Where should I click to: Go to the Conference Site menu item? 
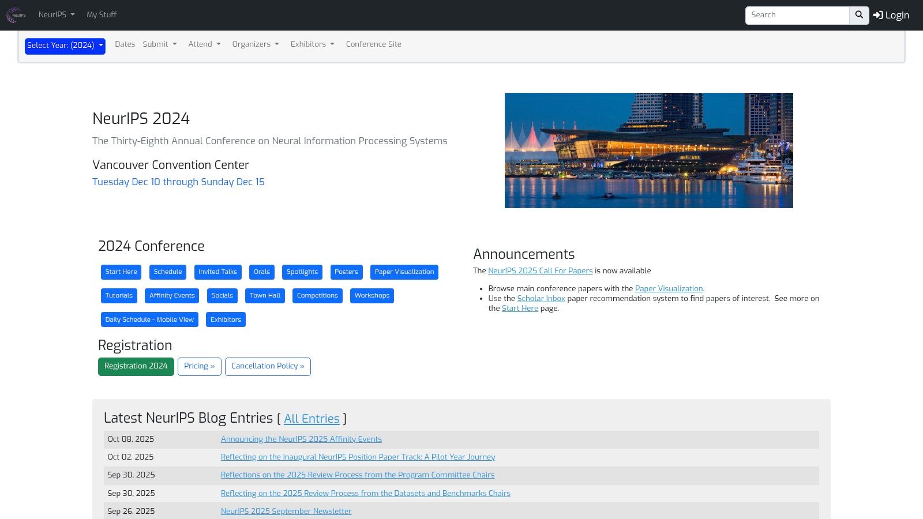373,44
